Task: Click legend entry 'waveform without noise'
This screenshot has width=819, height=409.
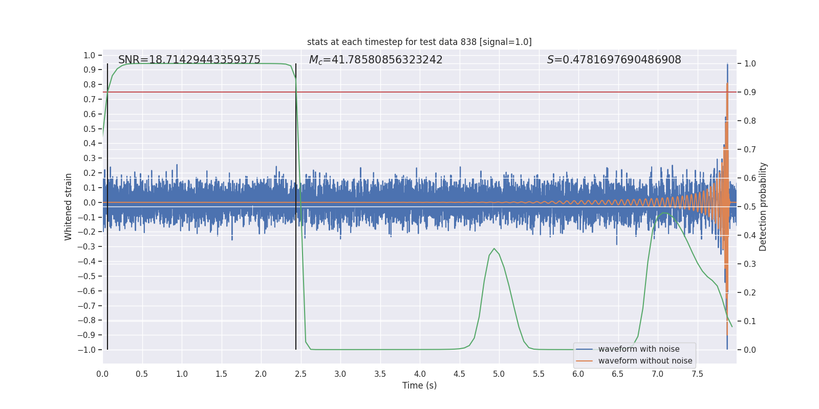Action: (645, 361)
